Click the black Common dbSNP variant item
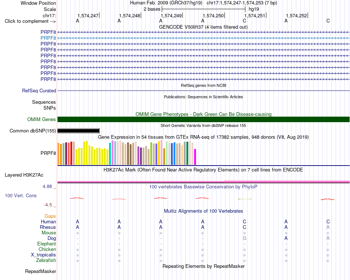This screenshot has width=350, height=280. click(x=78, y=131)
